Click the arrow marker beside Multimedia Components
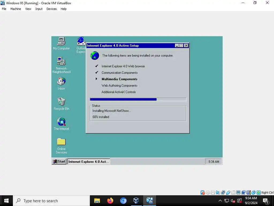274x206 pixels. (96, 79)
